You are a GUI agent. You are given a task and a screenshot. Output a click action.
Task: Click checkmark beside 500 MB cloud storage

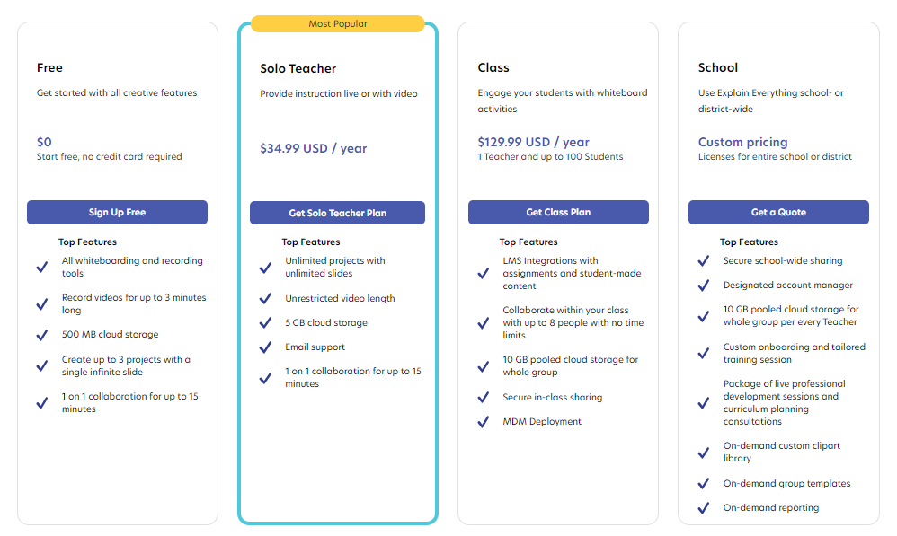[x=42, y=335]
